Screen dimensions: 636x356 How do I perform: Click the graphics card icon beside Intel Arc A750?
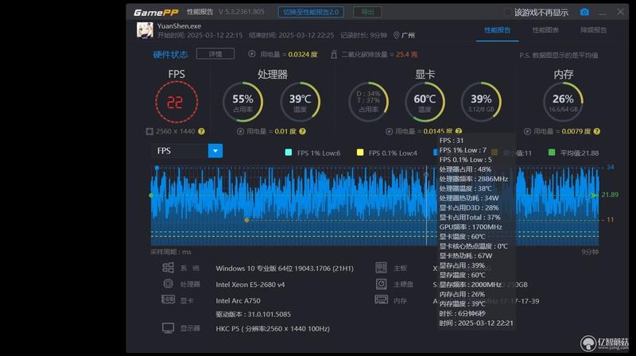(x=168, y=300)
